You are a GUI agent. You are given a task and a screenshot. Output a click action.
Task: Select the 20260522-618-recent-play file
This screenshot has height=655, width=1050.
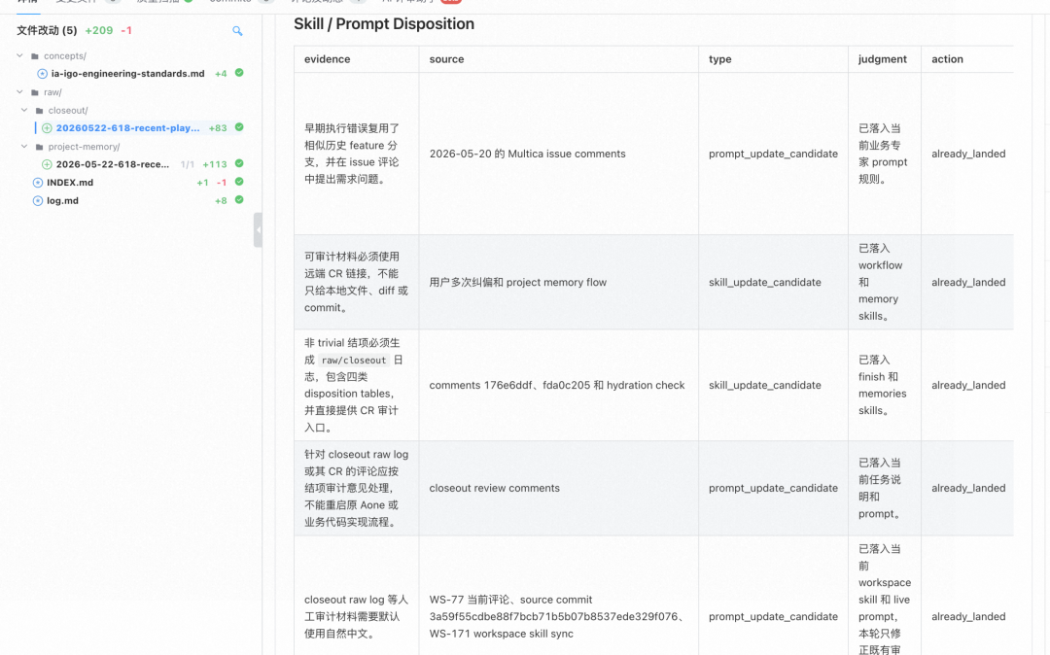(x=128, y=127)
